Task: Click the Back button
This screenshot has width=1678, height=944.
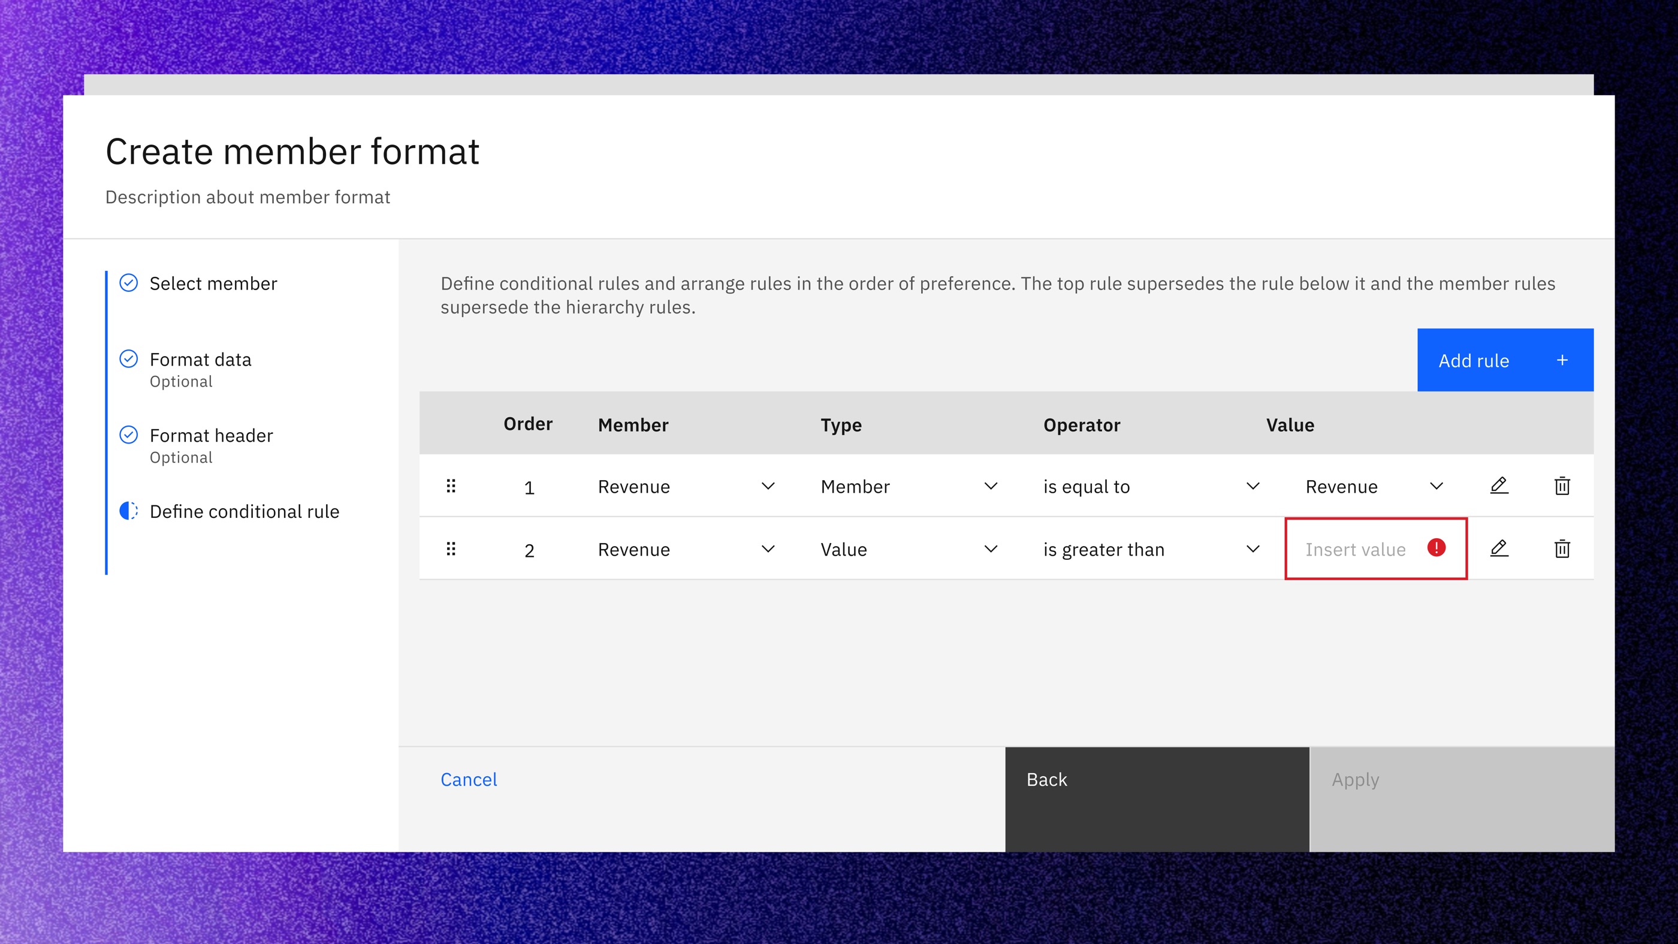Action: click(1157, 800)
